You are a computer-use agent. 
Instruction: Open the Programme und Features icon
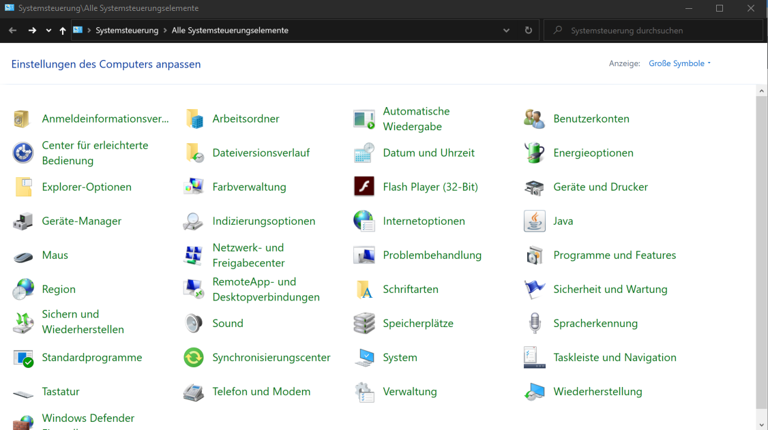point(534,256)
